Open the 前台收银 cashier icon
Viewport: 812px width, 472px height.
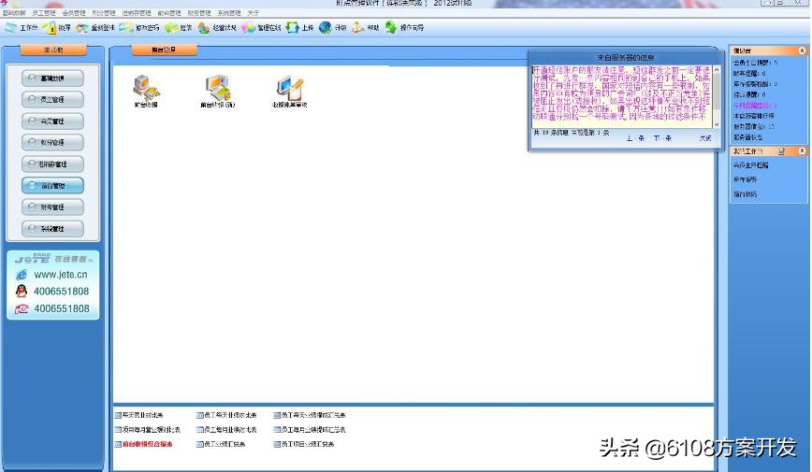click(146, 89)
